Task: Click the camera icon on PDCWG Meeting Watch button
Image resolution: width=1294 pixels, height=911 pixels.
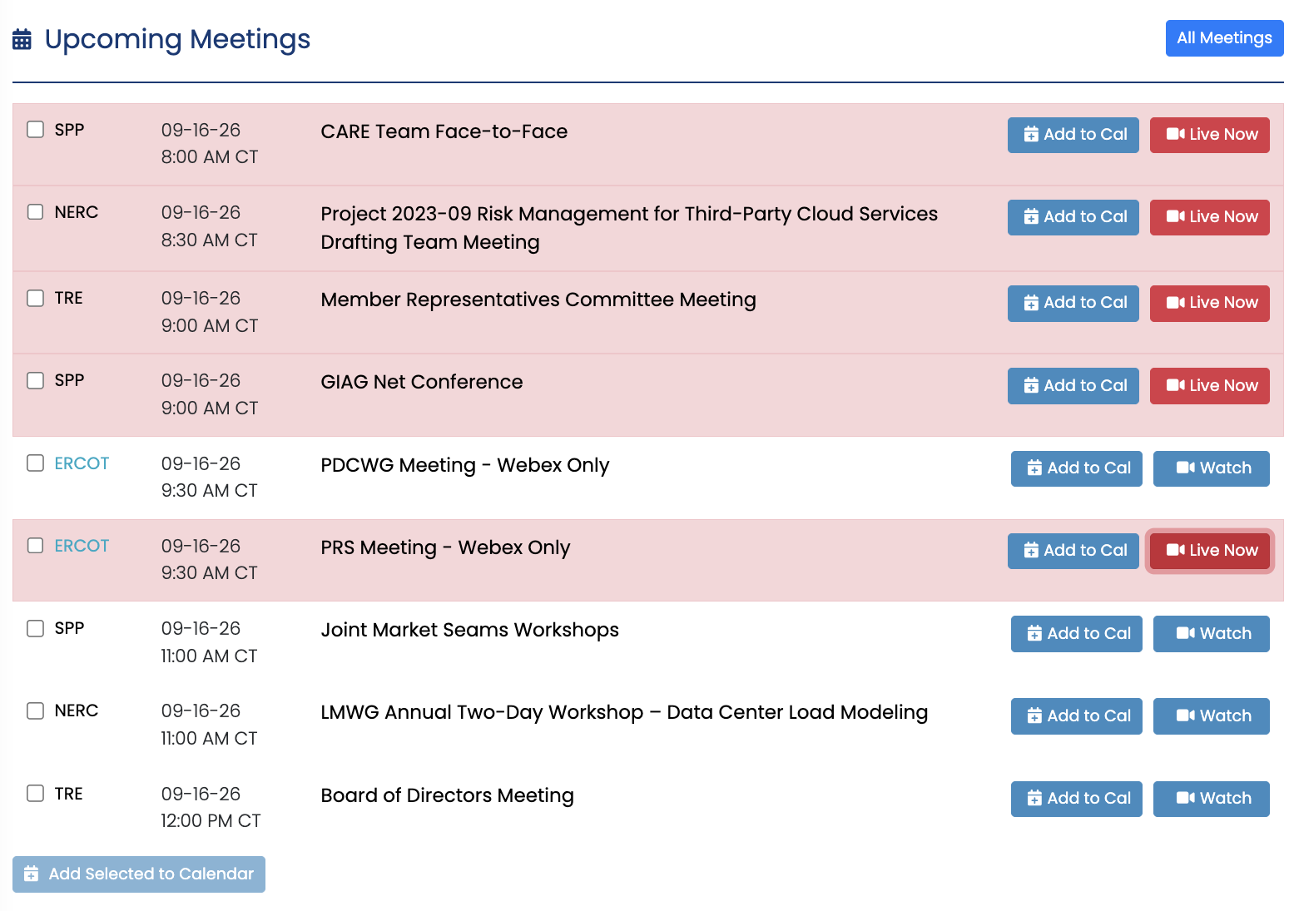Action: pos(1185,468)
